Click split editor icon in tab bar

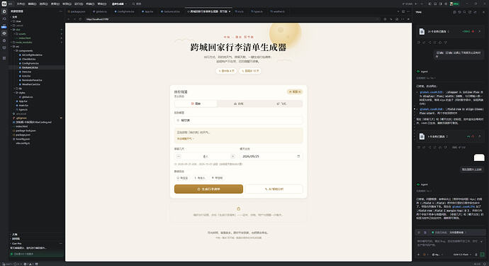(403, 11)
